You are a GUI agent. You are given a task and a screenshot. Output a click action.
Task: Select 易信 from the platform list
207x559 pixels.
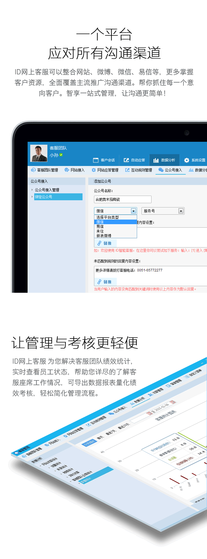(100, 226)
